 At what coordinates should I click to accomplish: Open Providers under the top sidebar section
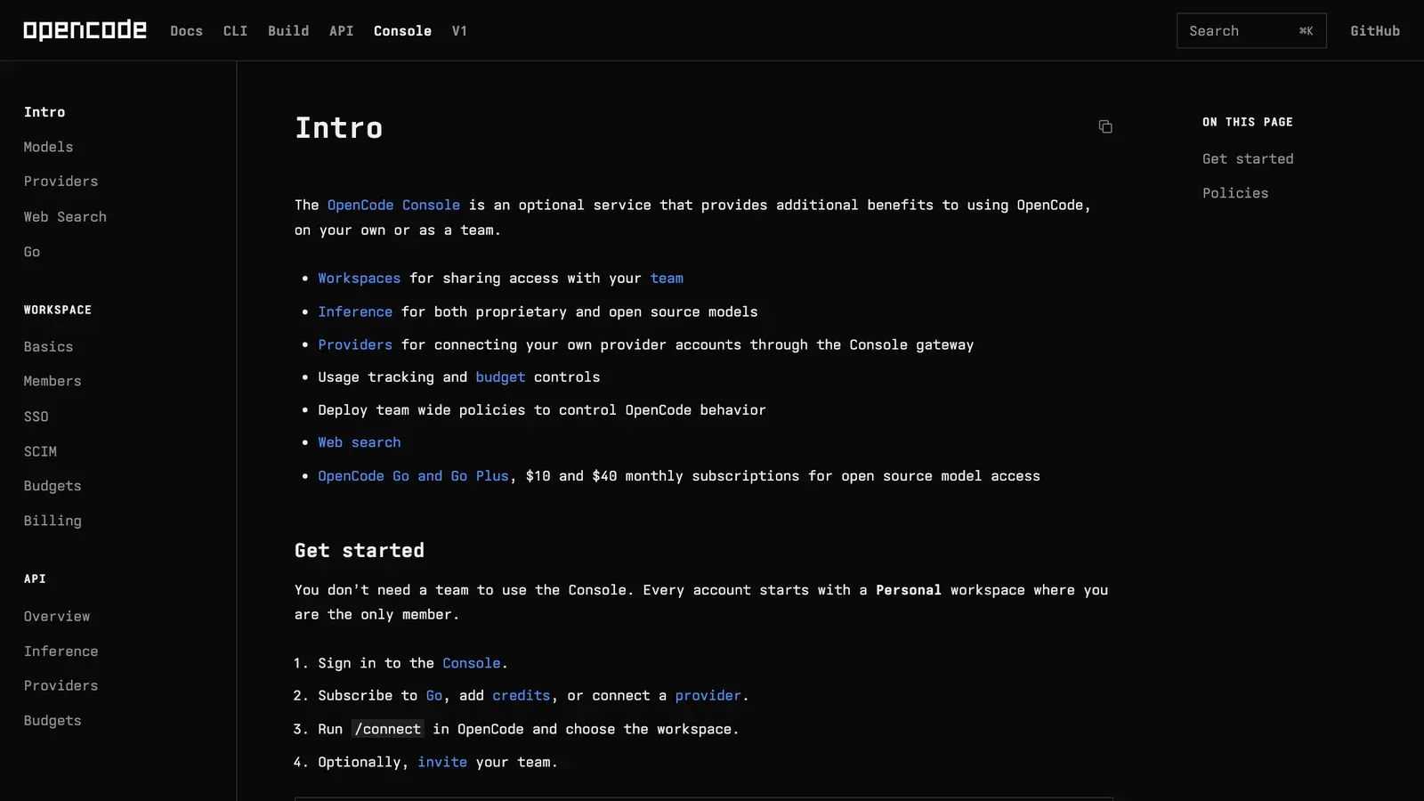click(61, 182)
